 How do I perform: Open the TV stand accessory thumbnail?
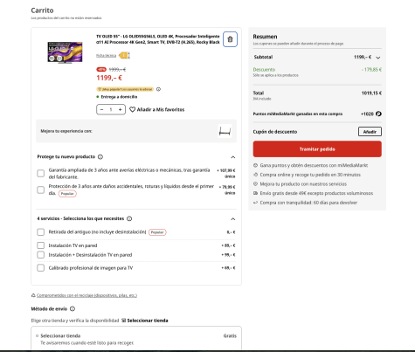click(225, 131)
